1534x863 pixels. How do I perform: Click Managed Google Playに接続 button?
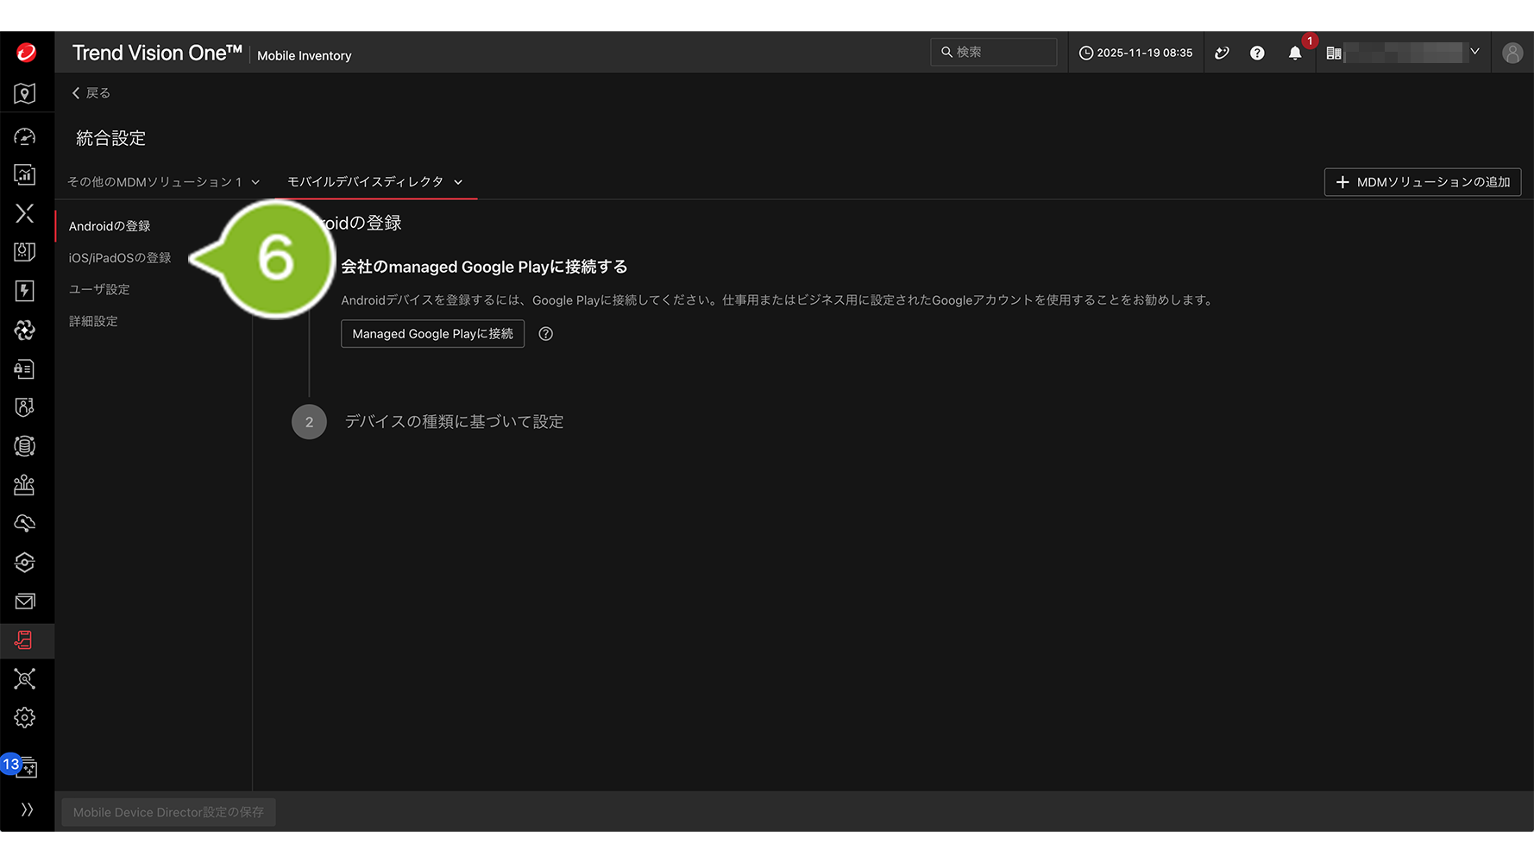432,334
